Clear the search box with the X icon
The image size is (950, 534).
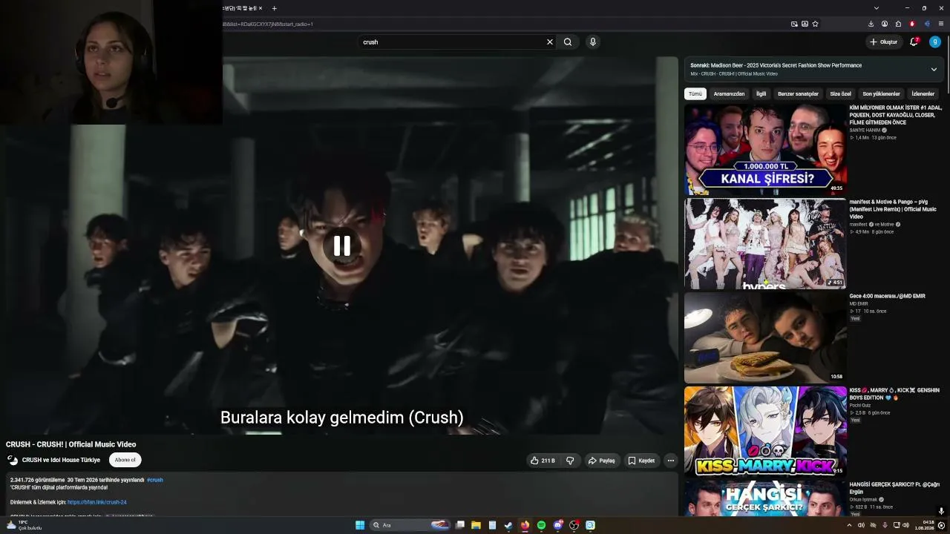(x=550, y=42)
